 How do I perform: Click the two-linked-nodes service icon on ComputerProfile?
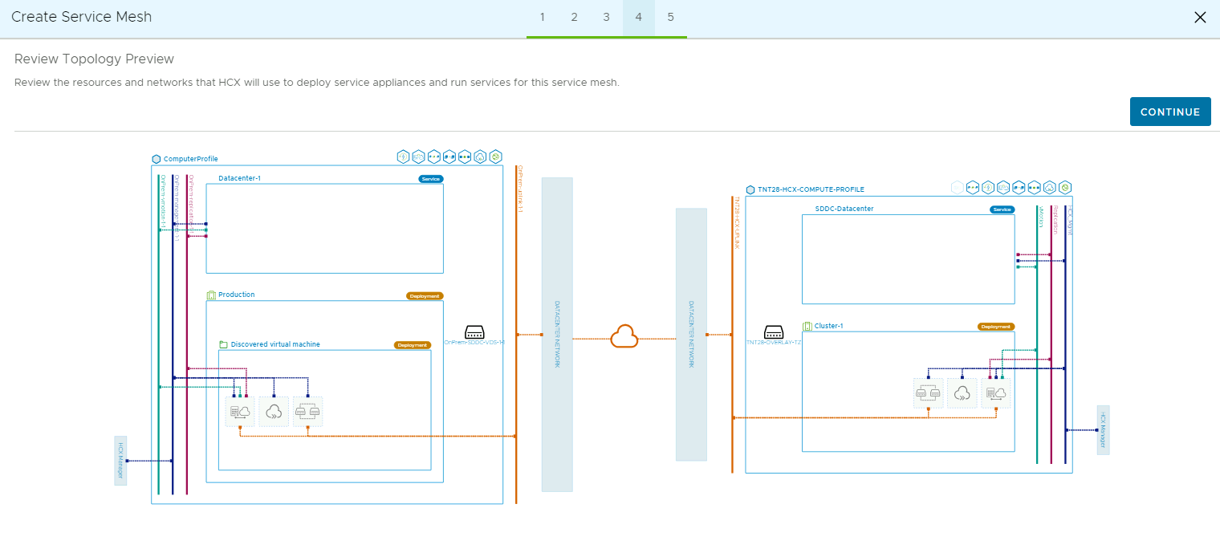point(449,157)
